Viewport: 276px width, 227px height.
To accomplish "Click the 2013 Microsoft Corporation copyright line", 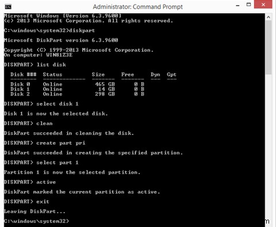I will [x=89, y=21].
